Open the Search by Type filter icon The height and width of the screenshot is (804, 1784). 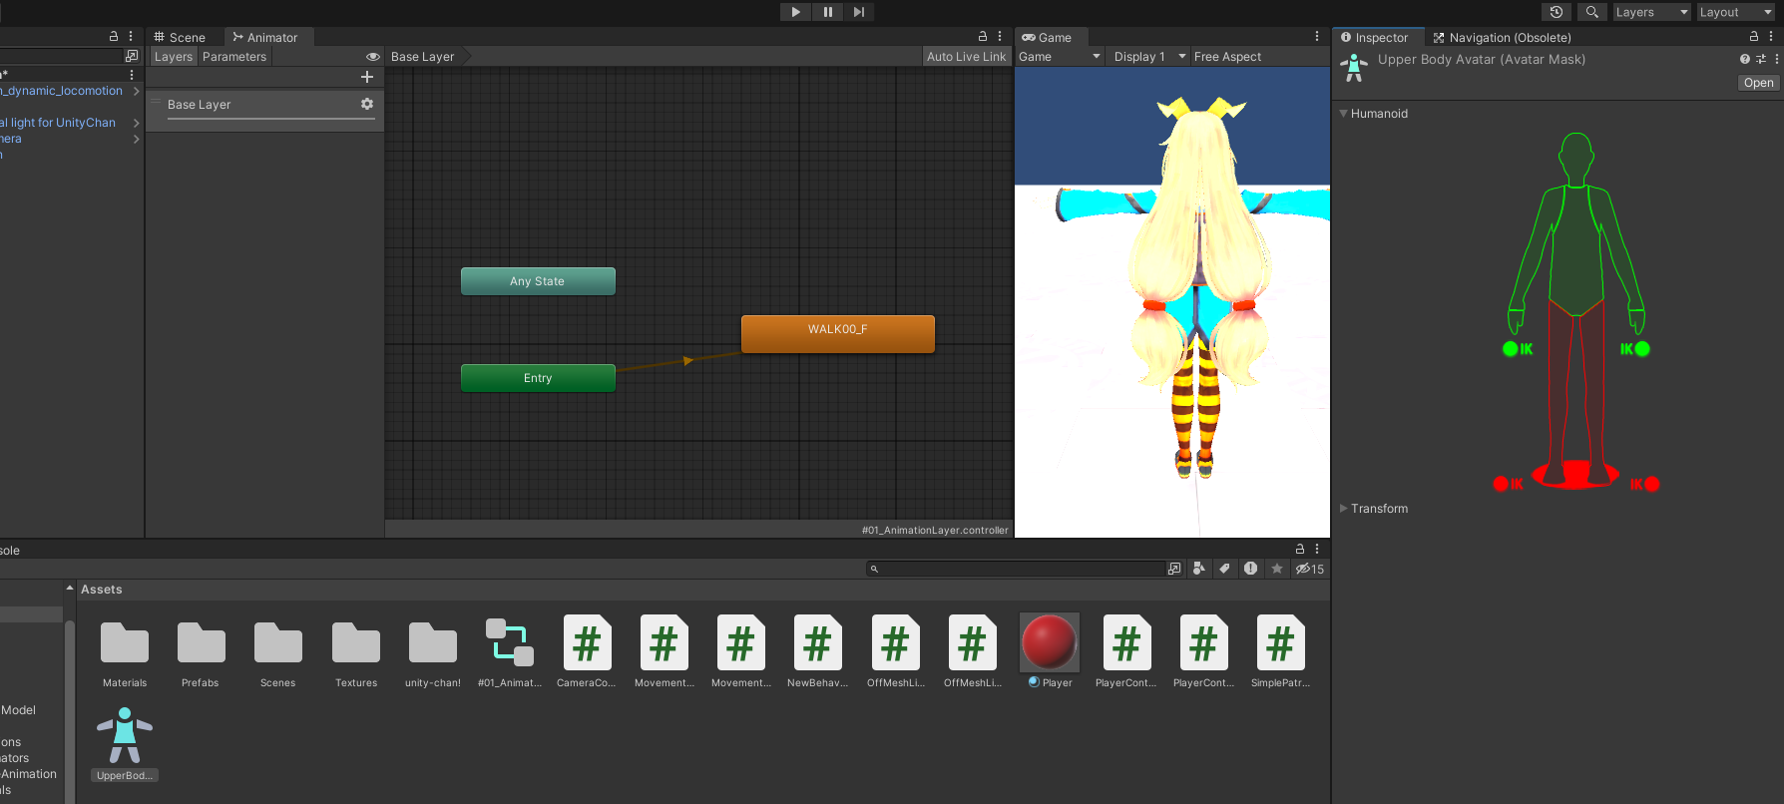click(x=1199, y=569)
